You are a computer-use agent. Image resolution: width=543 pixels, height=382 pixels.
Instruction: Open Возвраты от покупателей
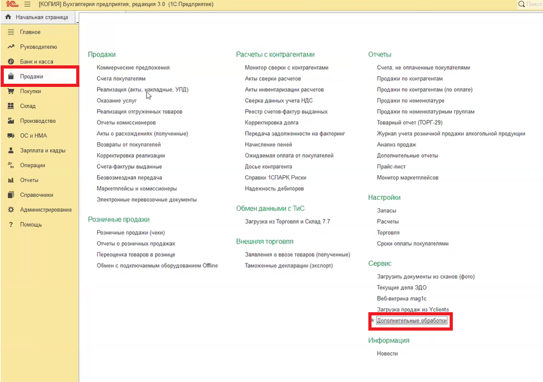tap(129, 145)
